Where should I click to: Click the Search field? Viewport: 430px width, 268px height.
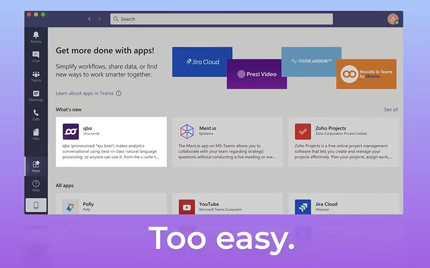pyautogui.click(x=221, y=19)
